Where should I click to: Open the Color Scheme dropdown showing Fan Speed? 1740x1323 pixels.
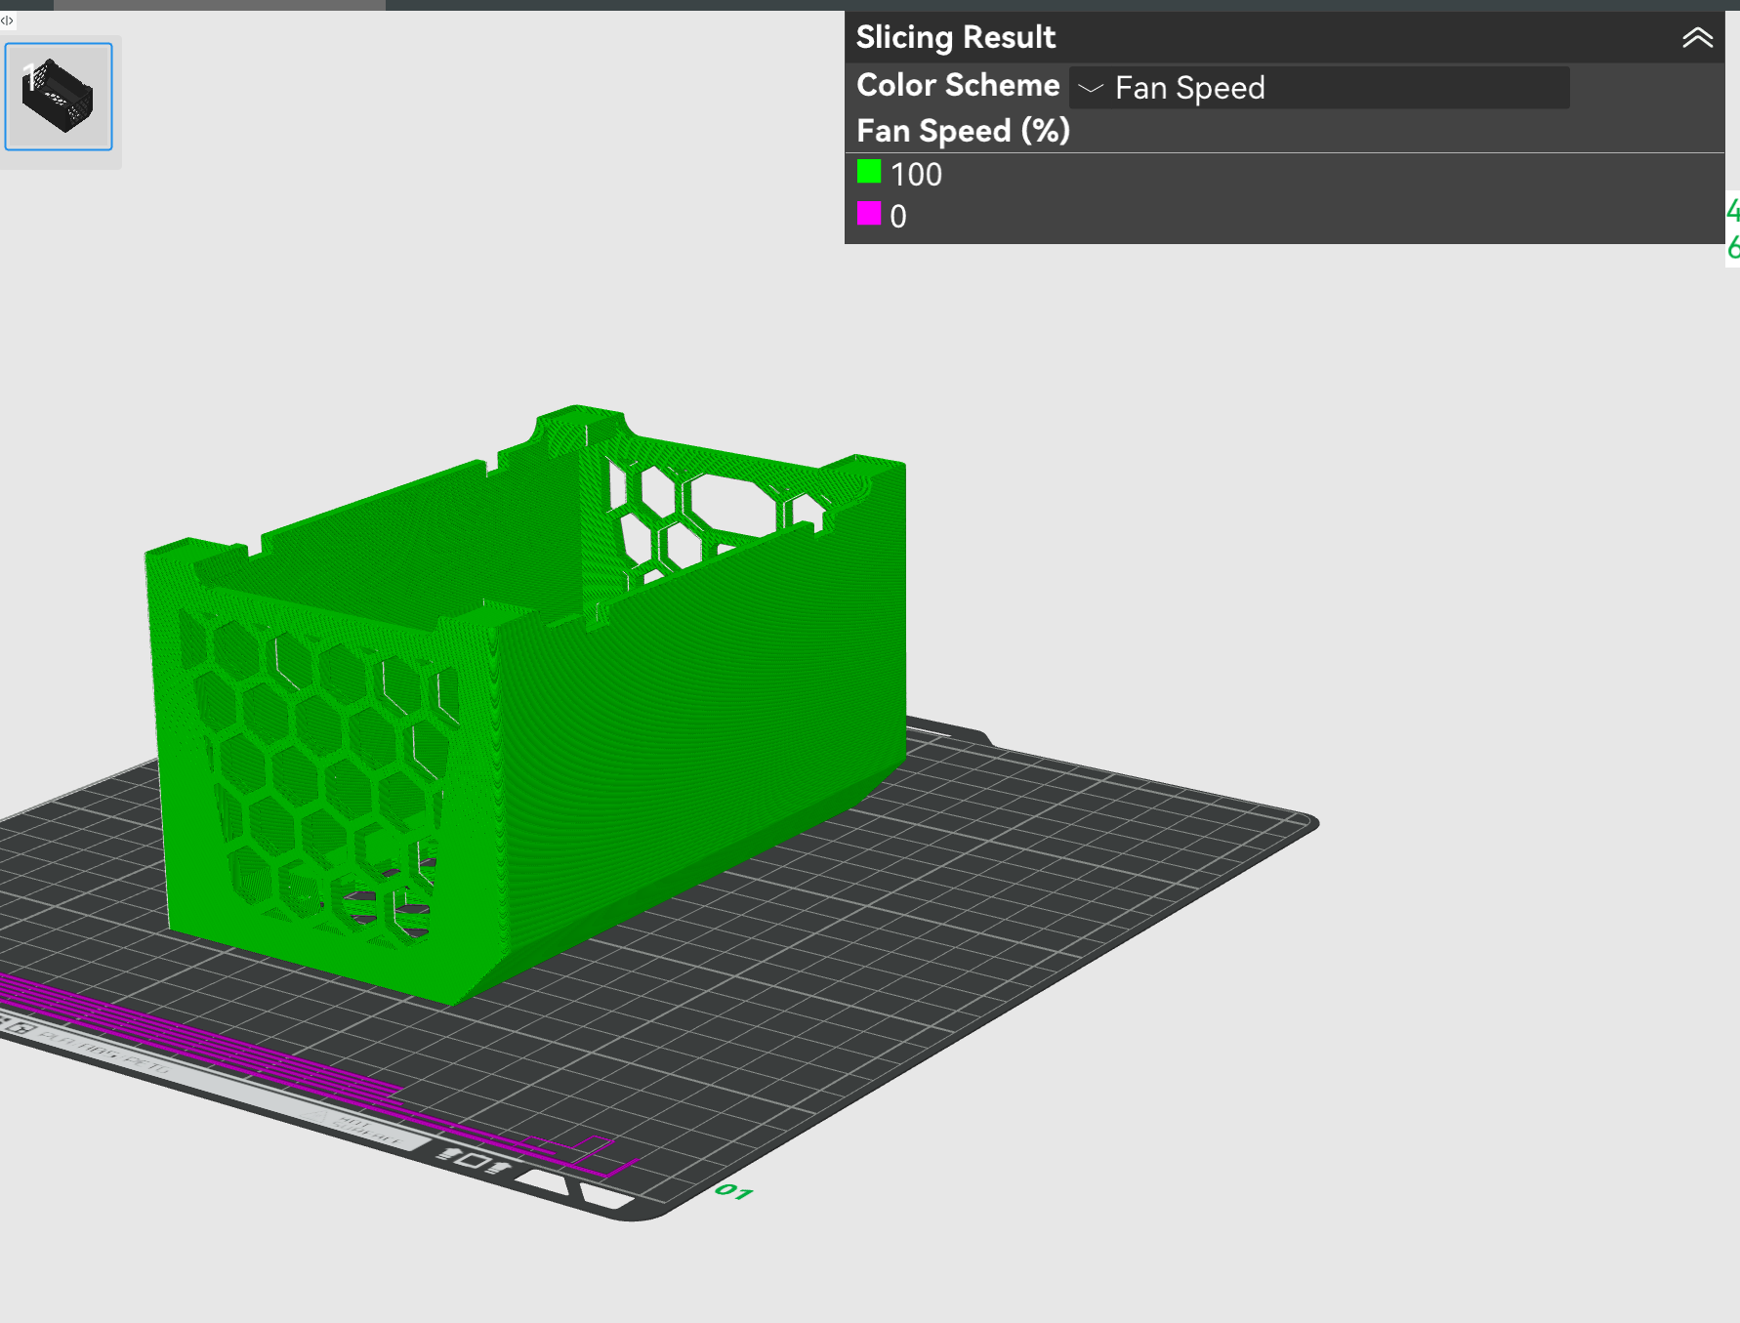(1319, 88)
